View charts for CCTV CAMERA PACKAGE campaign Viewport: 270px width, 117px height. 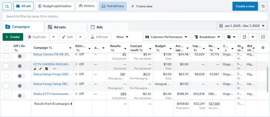[35, 69]
